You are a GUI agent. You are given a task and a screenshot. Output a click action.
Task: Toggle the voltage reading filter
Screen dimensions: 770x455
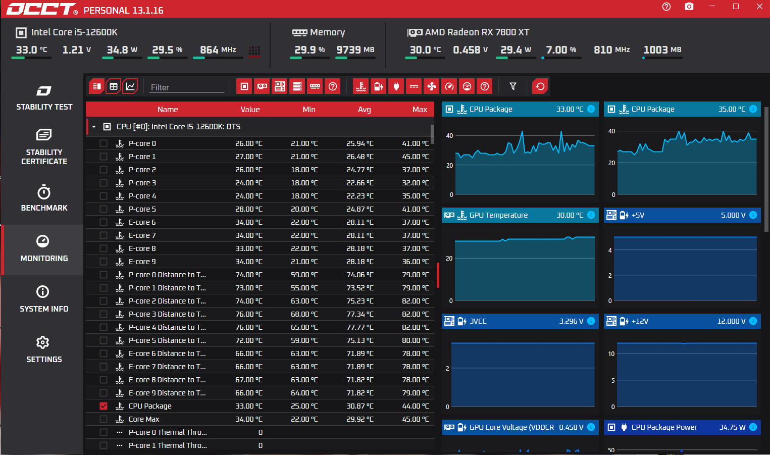(x=379, y=86)
